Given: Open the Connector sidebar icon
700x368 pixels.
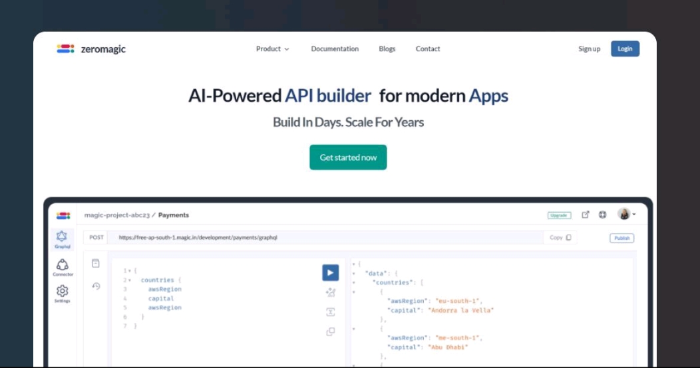Looking at the screenshot, I should coord(63,267).
